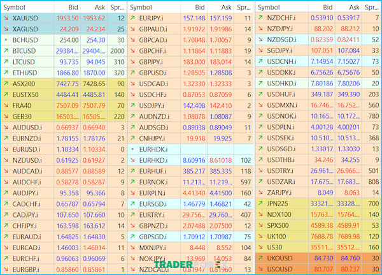The height and width of the screenshot is (275, 382).
Task: Select the CADCHF.i symbol name
Action: (x=27, y=204)
